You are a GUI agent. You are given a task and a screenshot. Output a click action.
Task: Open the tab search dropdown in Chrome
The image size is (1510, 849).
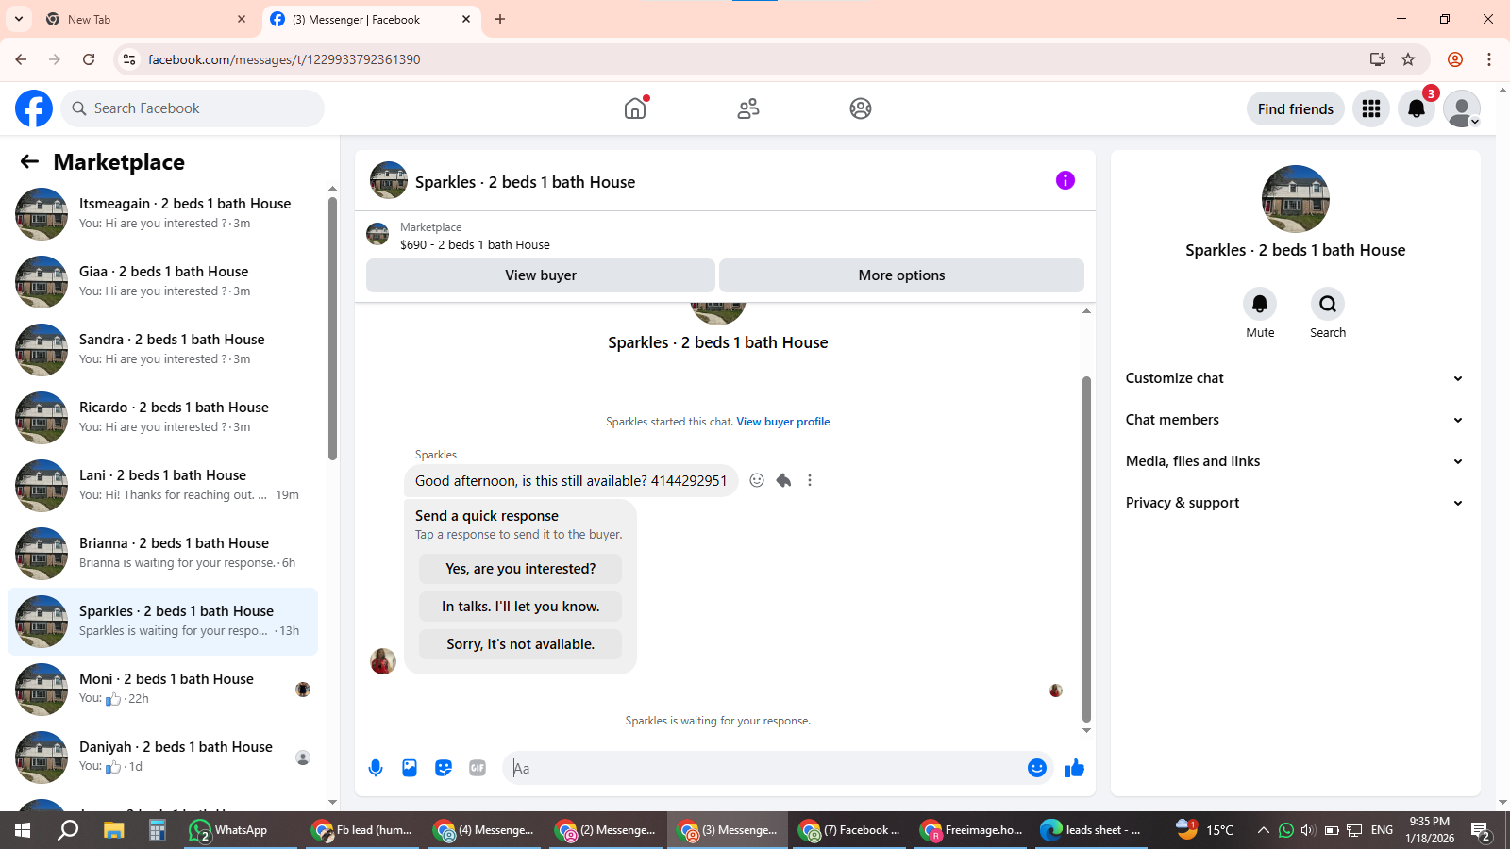[x=19, y=19]
